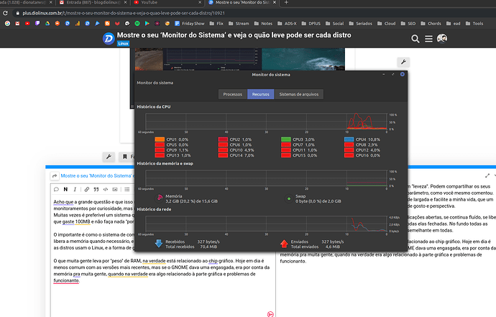Open the Gmail bookmark icon

click(17, 24)
